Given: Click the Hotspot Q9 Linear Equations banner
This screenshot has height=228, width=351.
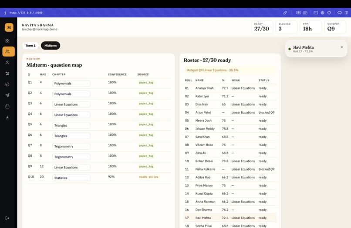Looking at the screenshot, I should pyautogui.click(x=230, y=70).
